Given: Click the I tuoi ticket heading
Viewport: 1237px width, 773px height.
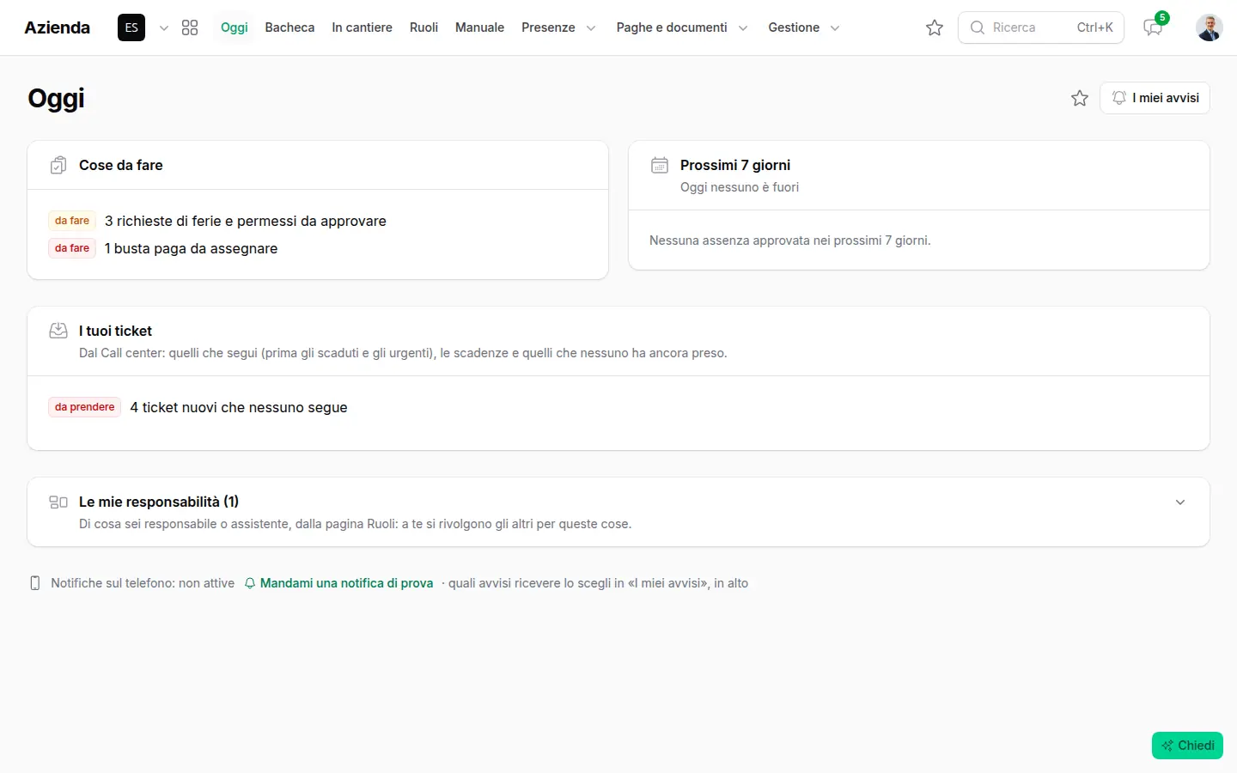Looking at the screenshot, I should 115,331.
